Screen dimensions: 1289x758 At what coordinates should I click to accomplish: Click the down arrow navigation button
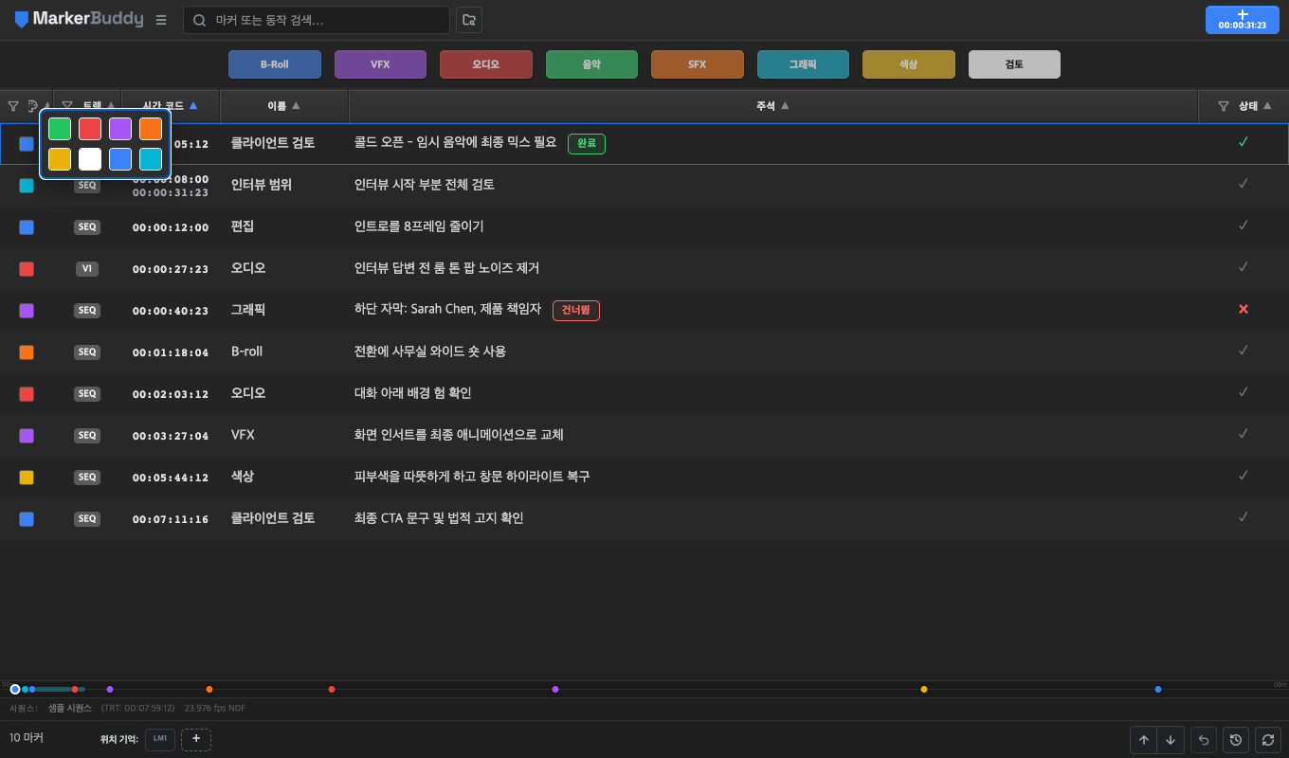(x=1171, y=740)
